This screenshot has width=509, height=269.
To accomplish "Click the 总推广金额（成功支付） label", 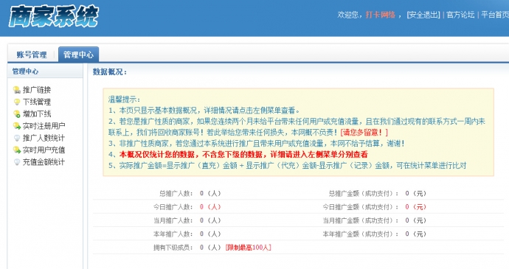I will coord(364,193).
